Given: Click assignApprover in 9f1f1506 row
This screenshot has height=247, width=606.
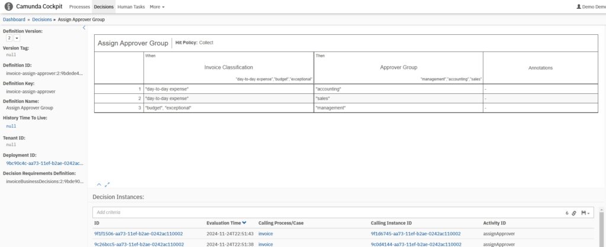Looking at the screenshot, I should (x=498, y=233).
